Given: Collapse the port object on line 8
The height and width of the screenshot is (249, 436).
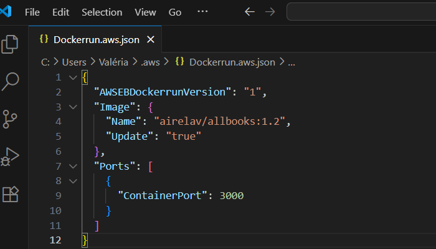Looking at the screenshot, I should pos(73,181).
